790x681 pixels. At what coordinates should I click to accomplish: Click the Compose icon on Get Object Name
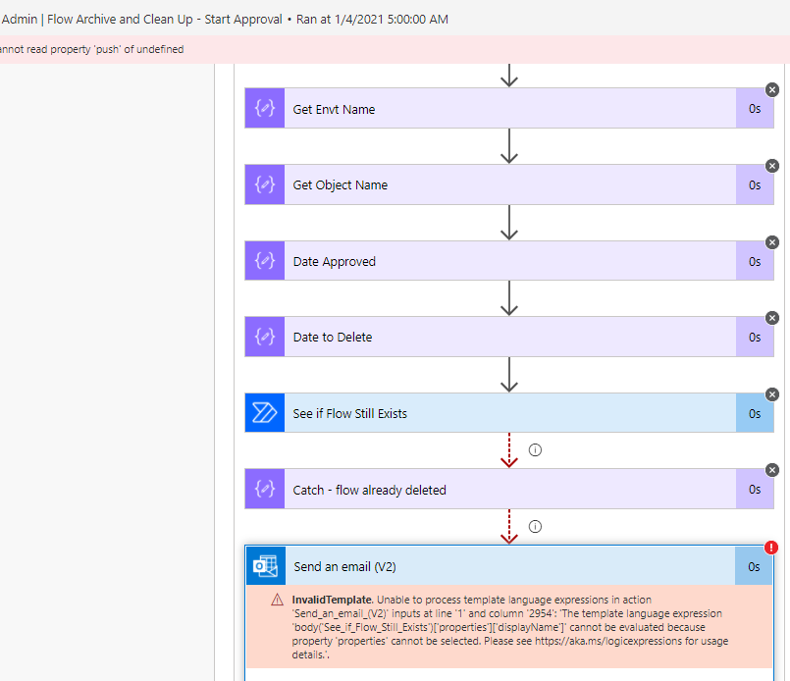click(x=263, y=184)
